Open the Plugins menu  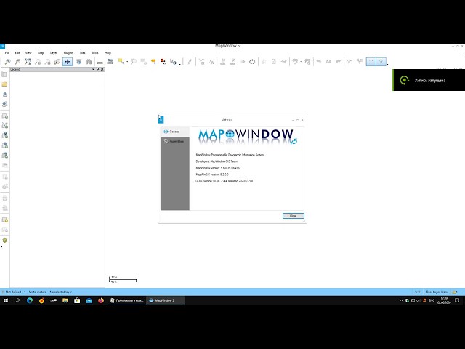[68, 53]
